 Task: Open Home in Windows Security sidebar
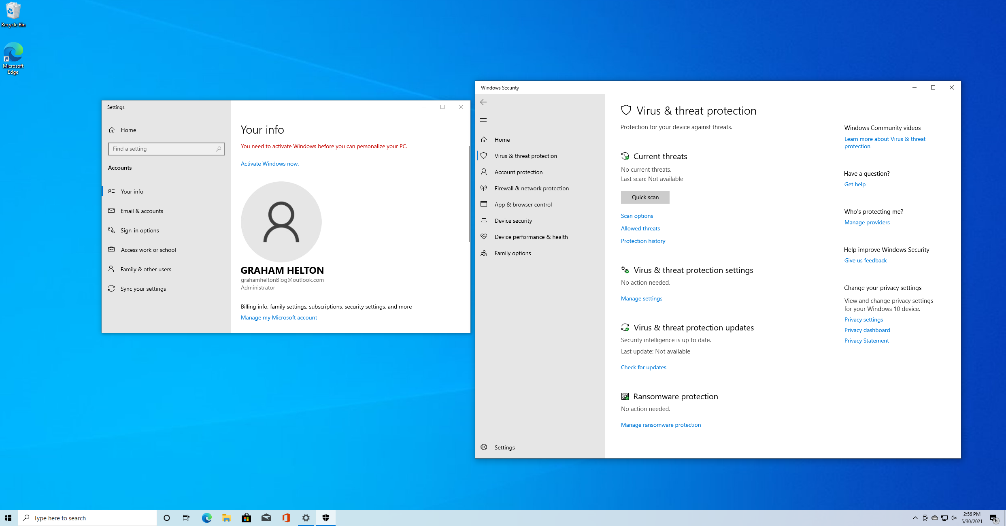(x=540, y=140)
